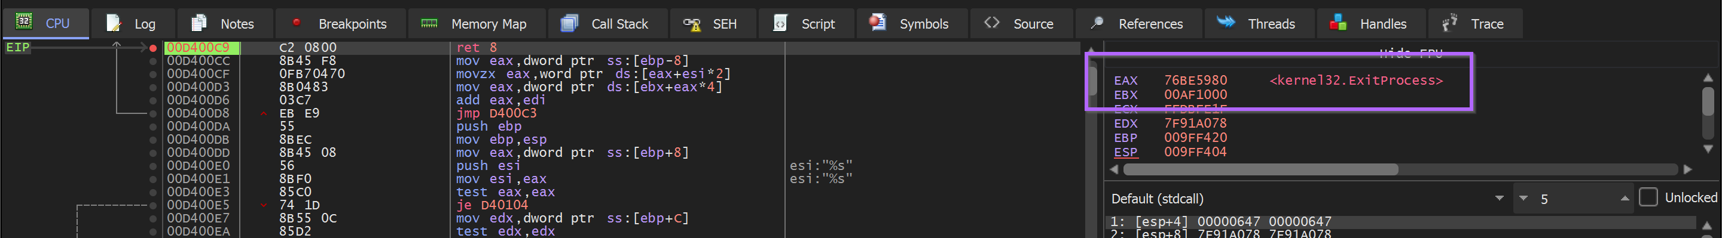Select the EBP register value 009FF420
The height and width of the screenshot is (238, 1722).
point(1196,138)
